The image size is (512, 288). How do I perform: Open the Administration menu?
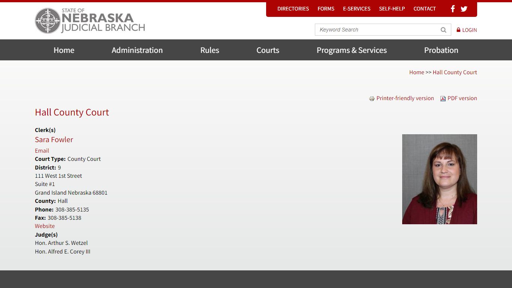pos(137,50)
